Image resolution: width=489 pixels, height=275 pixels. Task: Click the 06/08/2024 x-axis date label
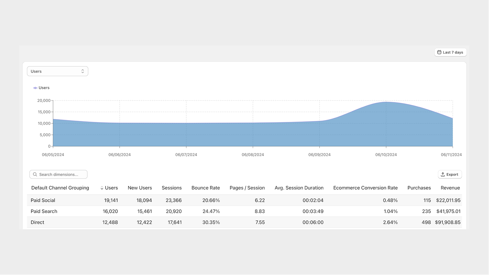[253, 155]
